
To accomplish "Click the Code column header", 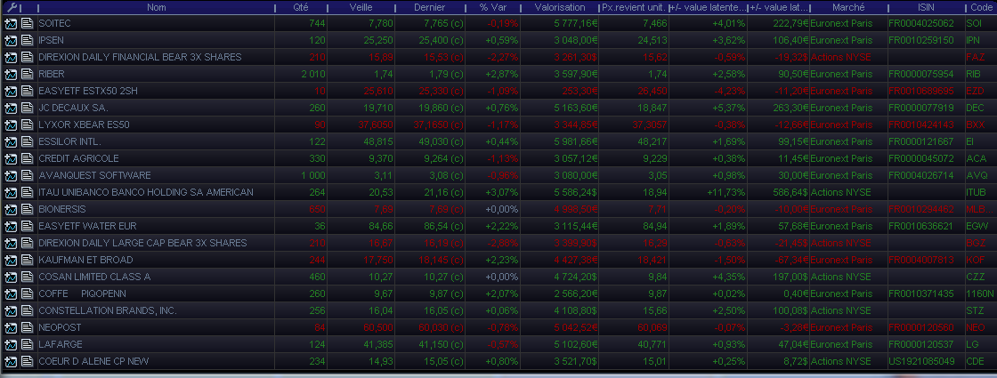I will coord(981,8).
